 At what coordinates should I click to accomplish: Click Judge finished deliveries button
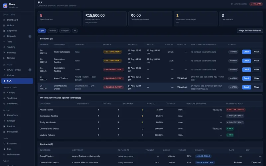click(250, 31)
